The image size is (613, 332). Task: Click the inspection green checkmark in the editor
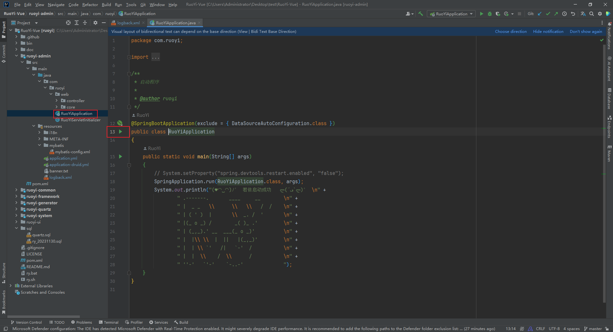pyautogui.click(x=602, y=40)
